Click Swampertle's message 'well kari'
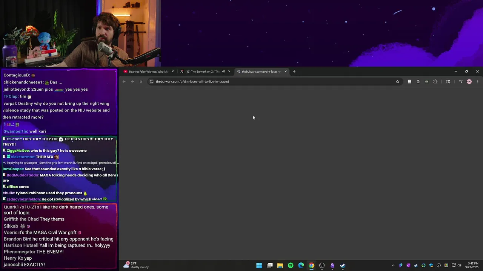The image size is (483, 271). [x=25, y=131]
